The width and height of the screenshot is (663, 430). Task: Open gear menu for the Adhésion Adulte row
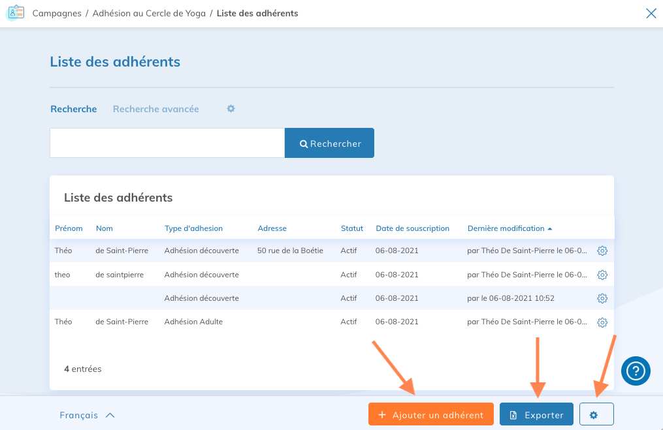[602, 322]
